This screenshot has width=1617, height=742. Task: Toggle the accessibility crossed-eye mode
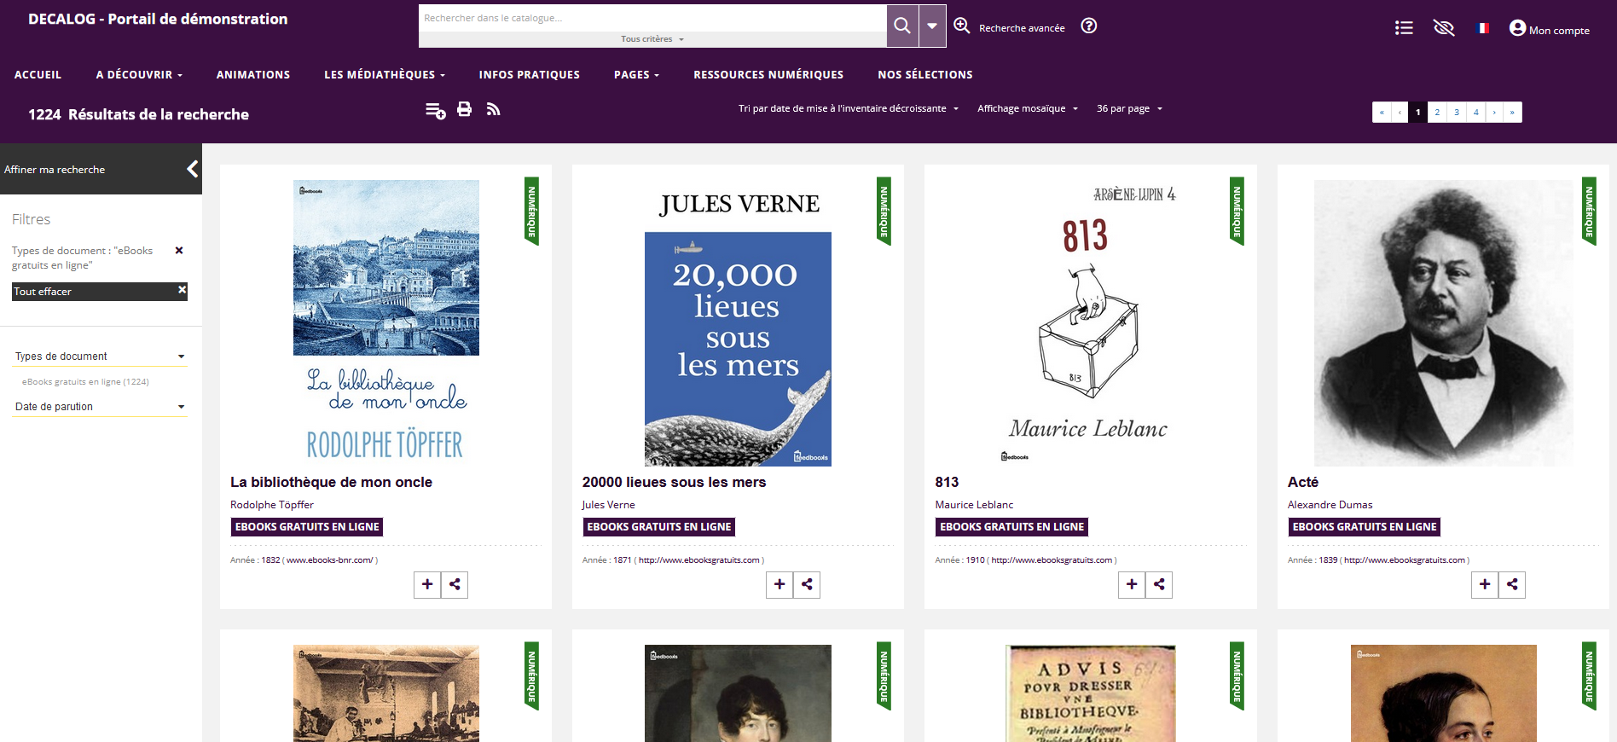click(1443, 28)
